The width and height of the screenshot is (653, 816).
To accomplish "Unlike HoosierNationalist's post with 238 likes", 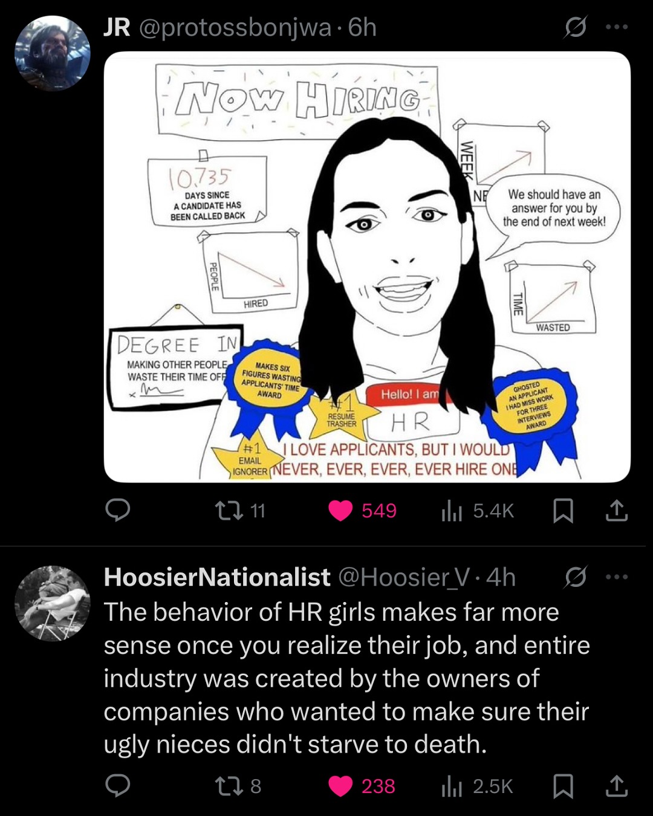I will coord(362,786).
